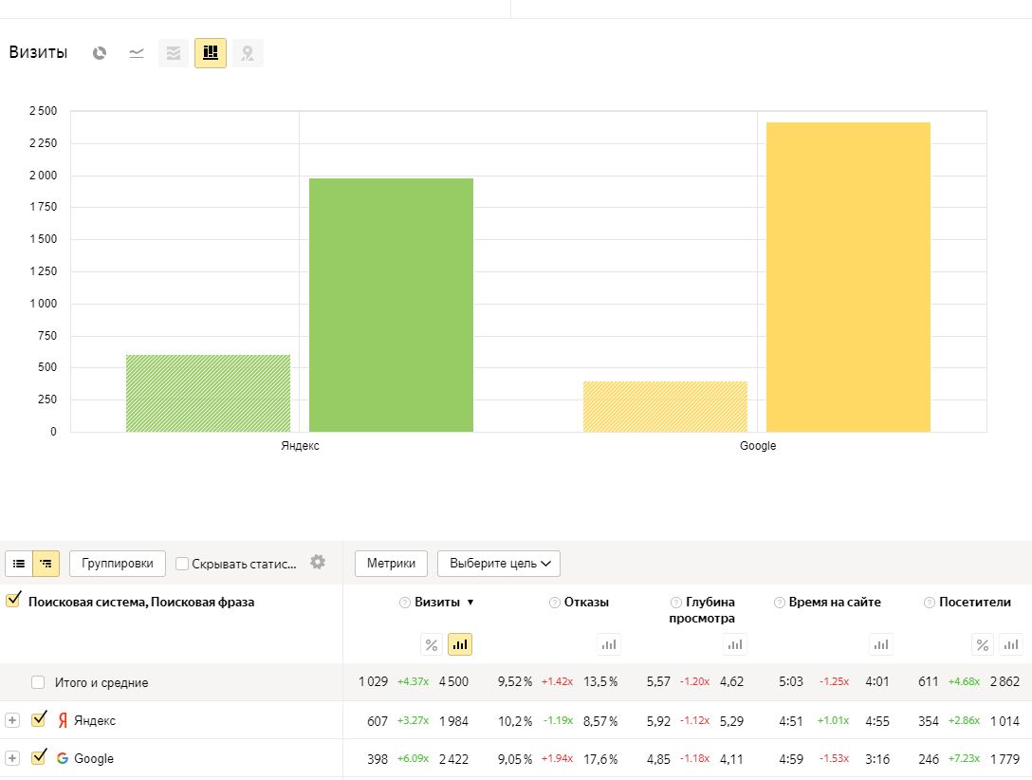1032x780 pixels.
Task: Check the Итого и средние checkbox
Action: coord(38,682)
